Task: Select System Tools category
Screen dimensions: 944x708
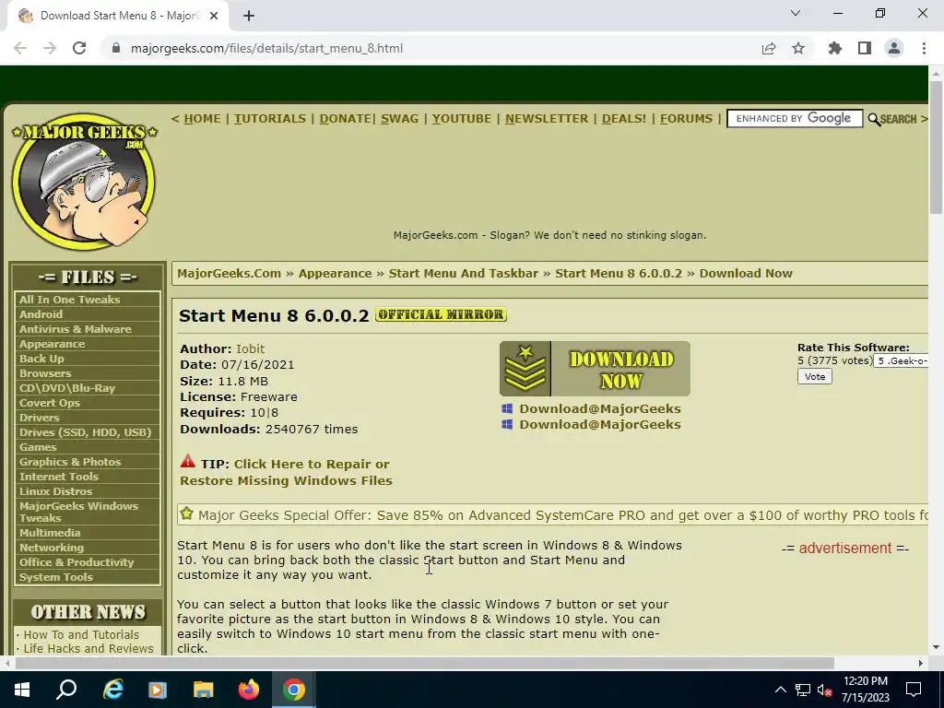Action: pos(56,577)
